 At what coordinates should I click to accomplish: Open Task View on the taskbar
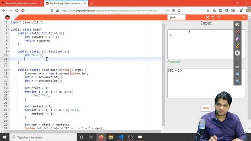click(91, 137)
